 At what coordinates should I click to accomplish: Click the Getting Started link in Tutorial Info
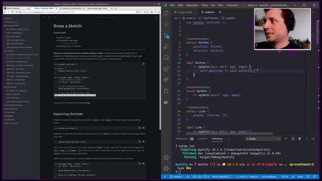click(70, 43)
